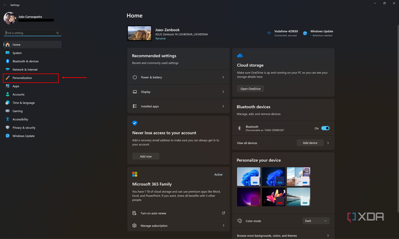The width and height of the screenshot is (399, 239).
Task: Click the System monitor icon in sidebar
Action: pyautogui.click(x=8, y=53)
